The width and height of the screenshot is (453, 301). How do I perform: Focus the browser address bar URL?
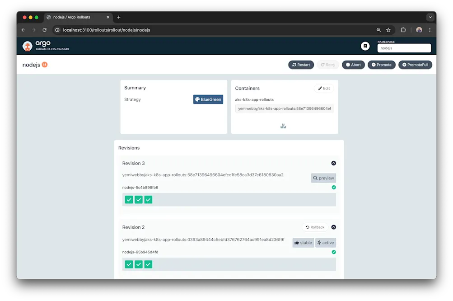pos(106,30)
